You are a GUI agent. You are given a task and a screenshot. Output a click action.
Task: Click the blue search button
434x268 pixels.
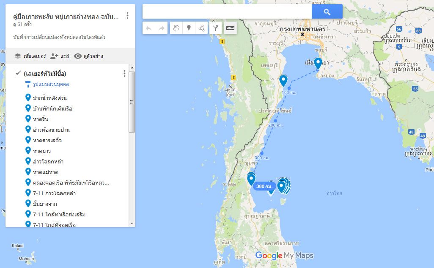pos(327,11)
